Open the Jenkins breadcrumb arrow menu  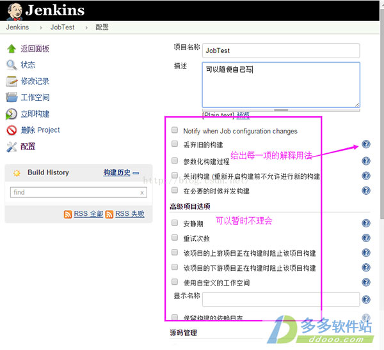click(41, 27)
